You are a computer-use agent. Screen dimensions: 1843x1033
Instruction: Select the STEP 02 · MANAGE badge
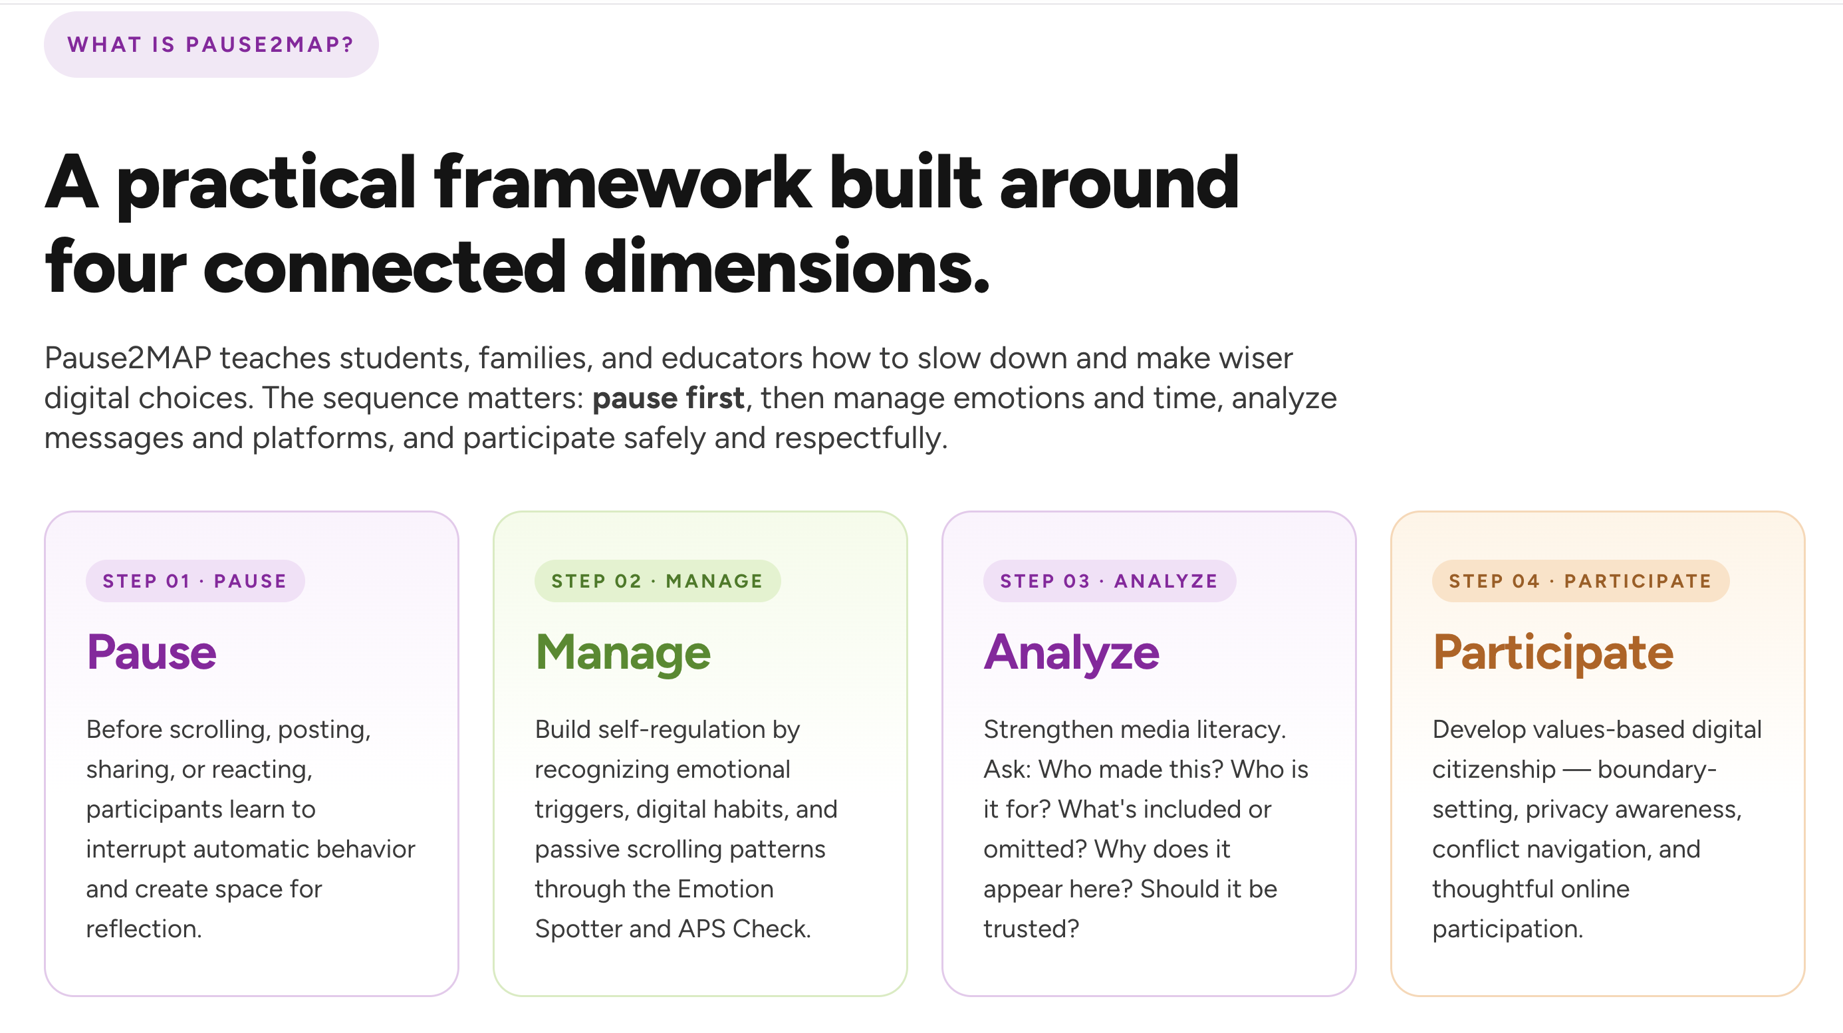[658, 581]
